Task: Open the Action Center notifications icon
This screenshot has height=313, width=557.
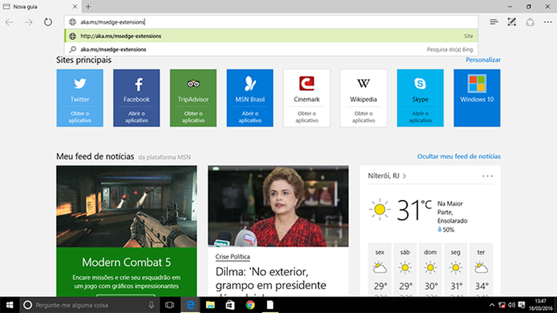Action: tap(521, 305)
